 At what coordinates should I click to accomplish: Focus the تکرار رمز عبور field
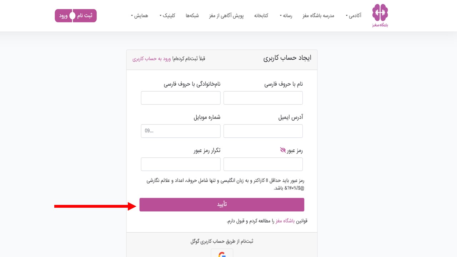pyautogui.click(x=181, y=164)
